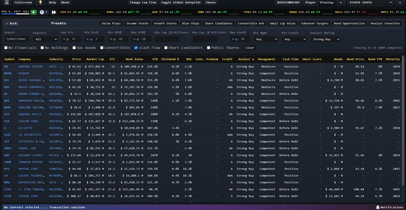
Task: Click Toggle Global Autopilot
Action: [x=181, y=2]
